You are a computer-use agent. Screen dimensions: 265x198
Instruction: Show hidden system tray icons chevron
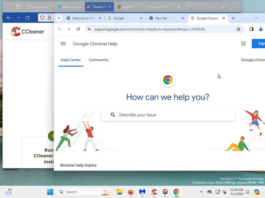[201, 192]
